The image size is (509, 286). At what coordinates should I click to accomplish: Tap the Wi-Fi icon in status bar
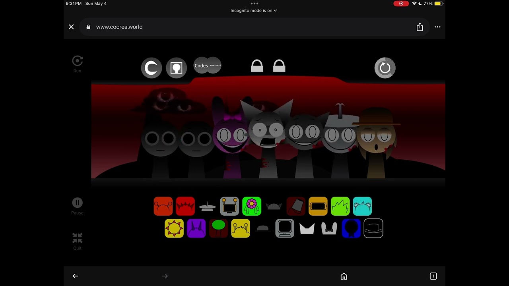pos(414,4)
